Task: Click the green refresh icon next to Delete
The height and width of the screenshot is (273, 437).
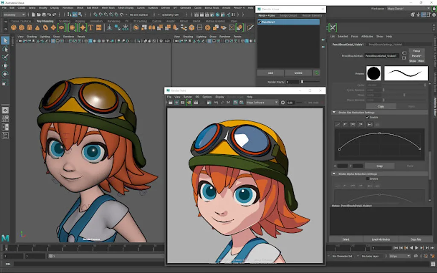Action: tap(316, 73)
